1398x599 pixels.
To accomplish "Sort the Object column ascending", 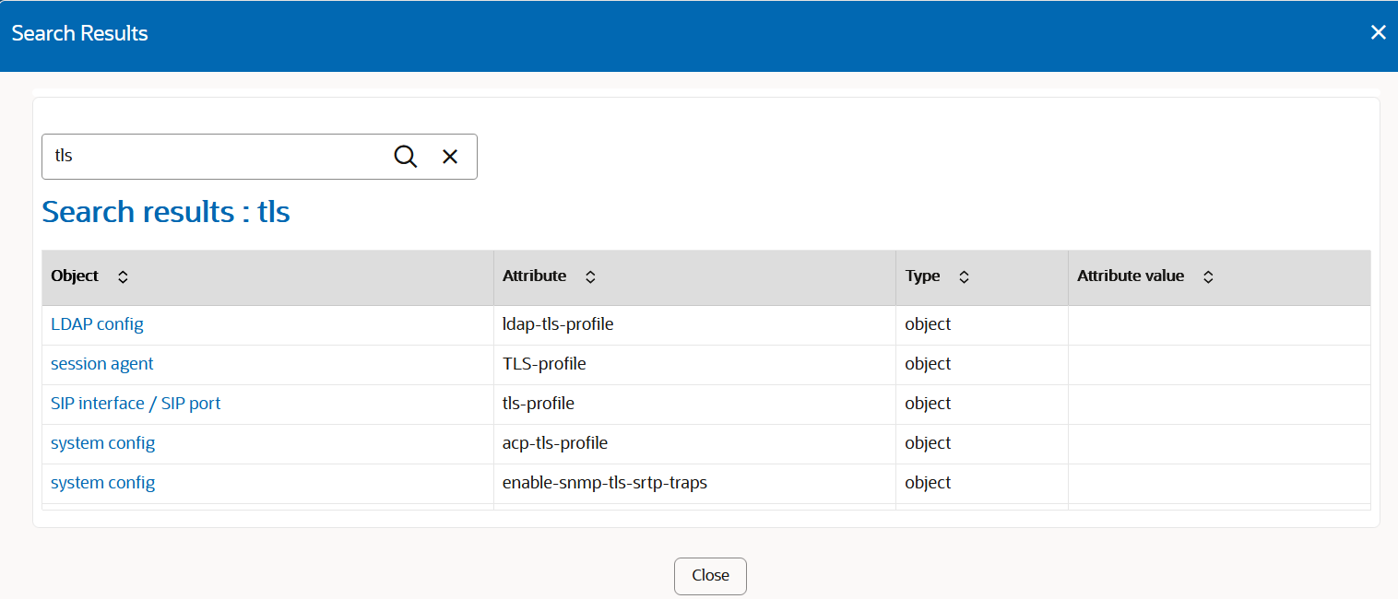I will [x=123, y=271].
